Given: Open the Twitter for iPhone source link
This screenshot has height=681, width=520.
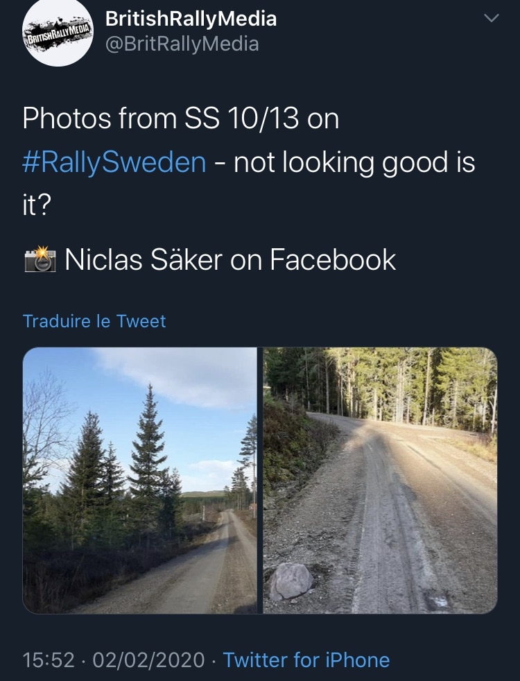Looking at the screenshot, I should [306, 659].
